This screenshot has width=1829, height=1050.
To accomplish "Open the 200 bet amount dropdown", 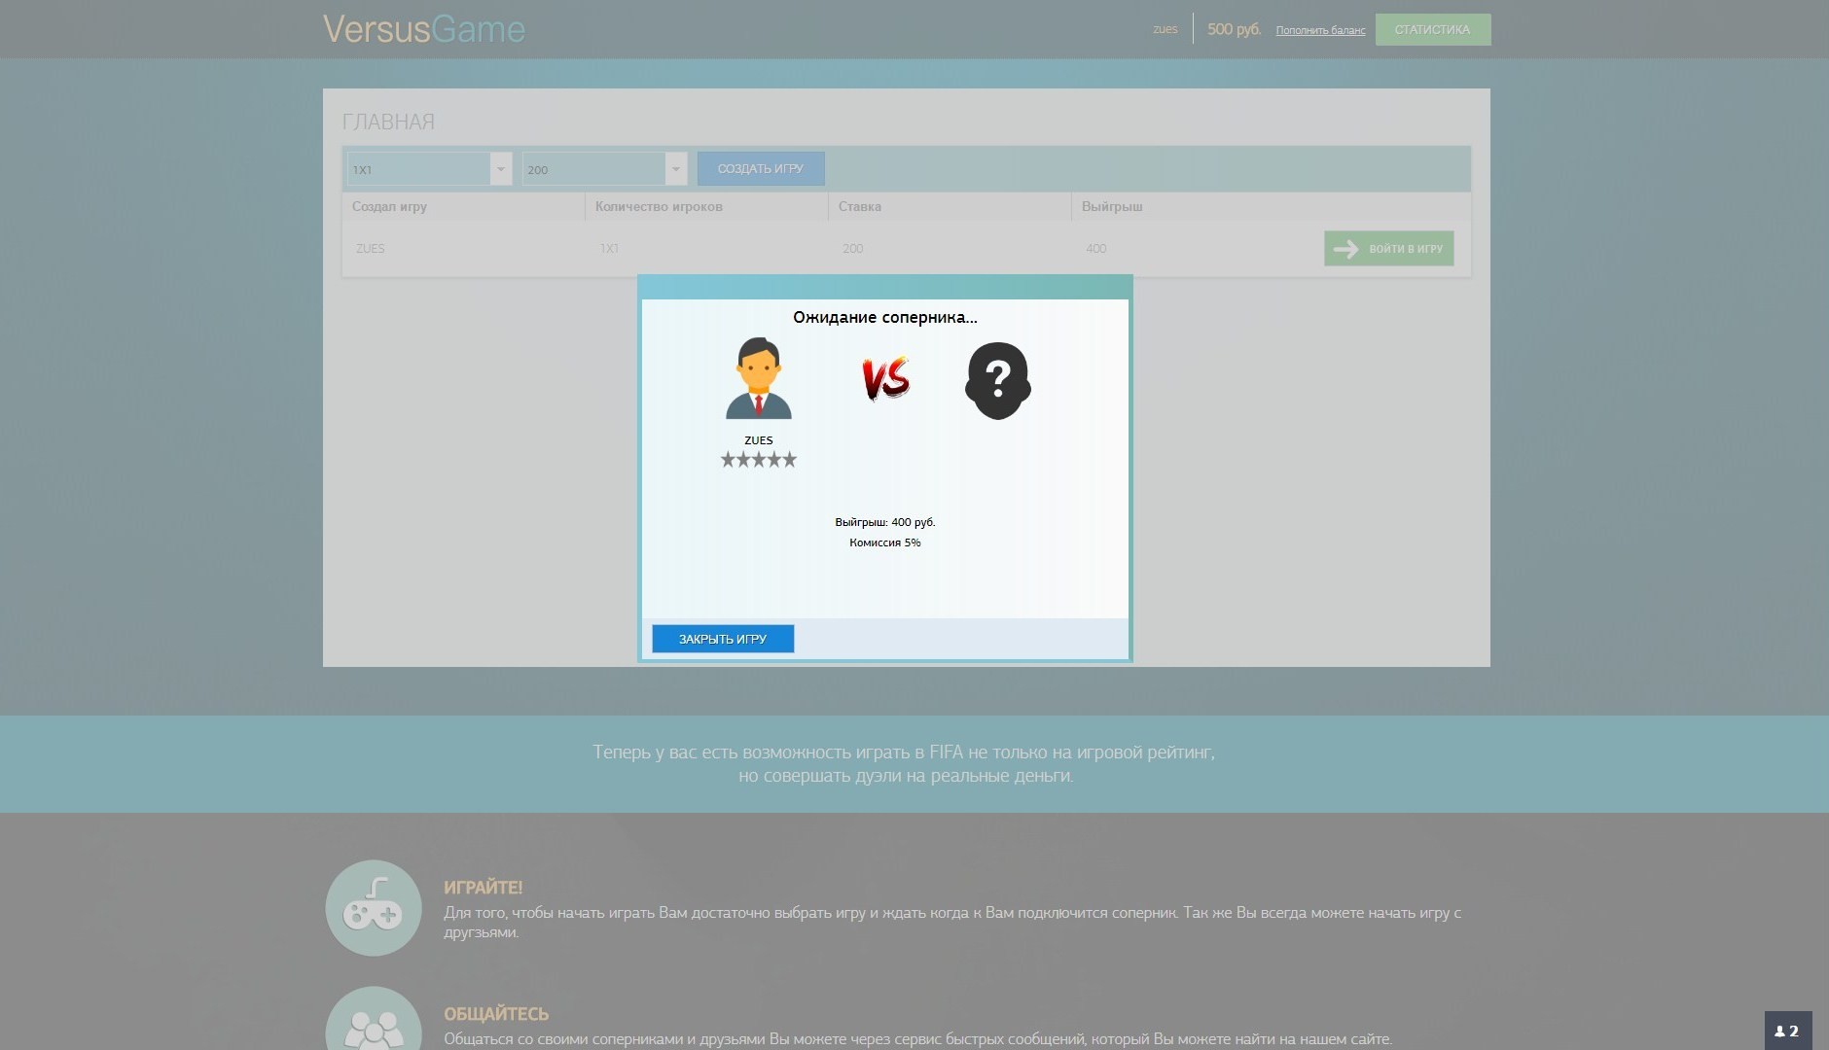I will click(x=675, y=169).
